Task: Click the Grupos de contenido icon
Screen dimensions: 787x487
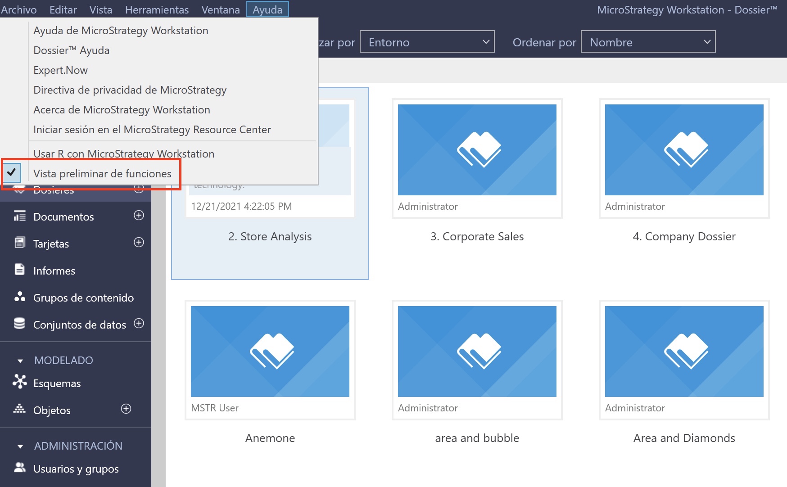Action: coord(19,297)
